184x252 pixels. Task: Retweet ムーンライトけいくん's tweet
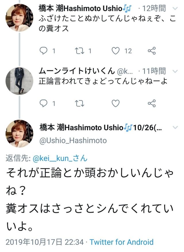[x=80, y=103]
